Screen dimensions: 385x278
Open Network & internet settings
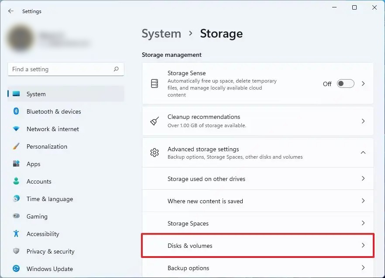click(x=66, y=129)
